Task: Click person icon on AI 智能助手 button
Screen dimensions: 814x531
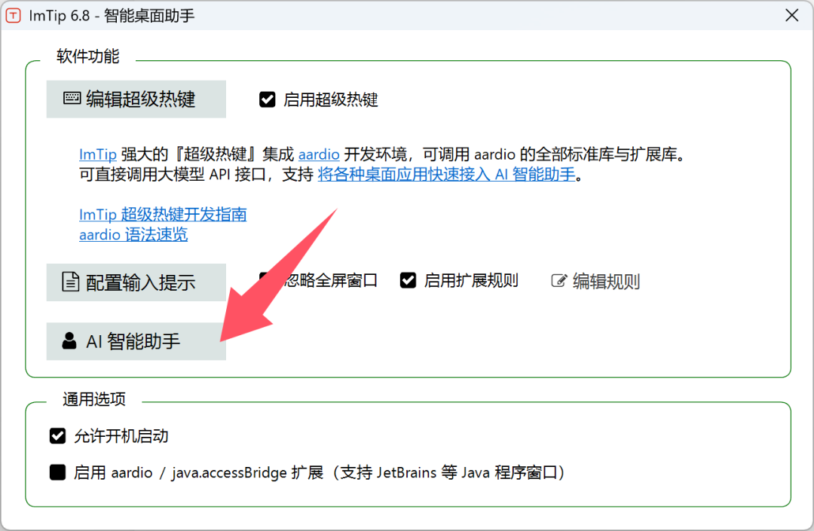Action: tap(69, 340)
